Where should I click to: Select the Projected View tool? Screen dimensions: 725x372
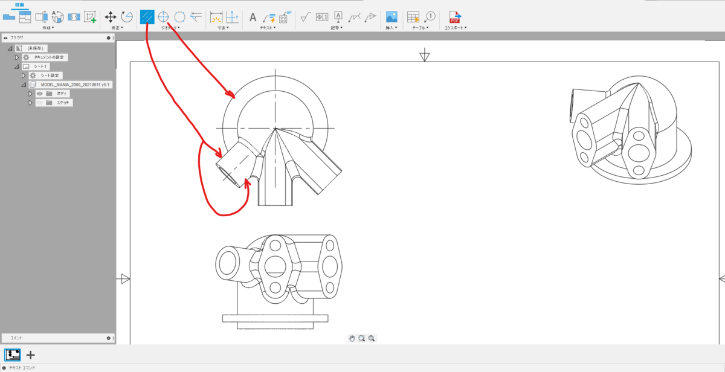click(x=25, y=16)
